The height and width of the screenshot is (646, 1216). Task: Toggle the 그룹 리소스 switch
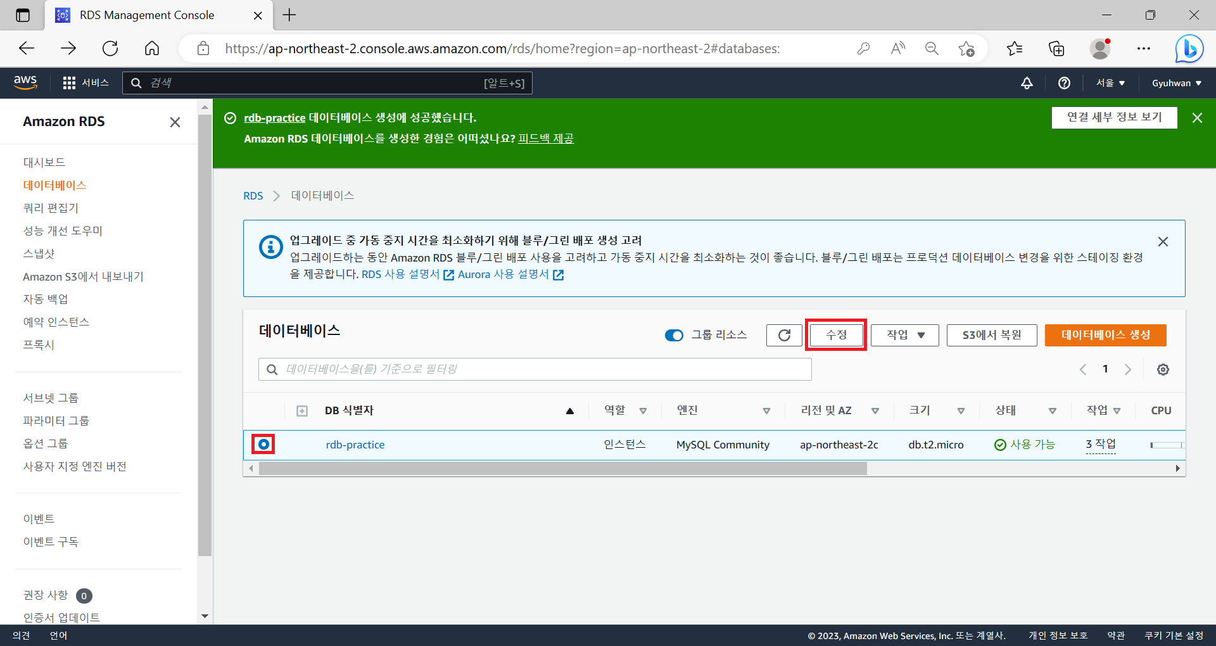[x=674, y=336]
